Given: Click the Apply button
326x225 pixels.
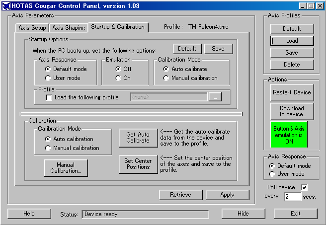Looking at the screenshot, I should (x=227, y=195).
